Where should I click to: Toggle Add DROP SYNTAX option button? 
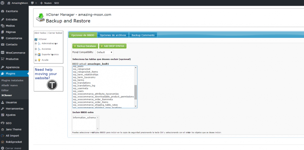113,46
